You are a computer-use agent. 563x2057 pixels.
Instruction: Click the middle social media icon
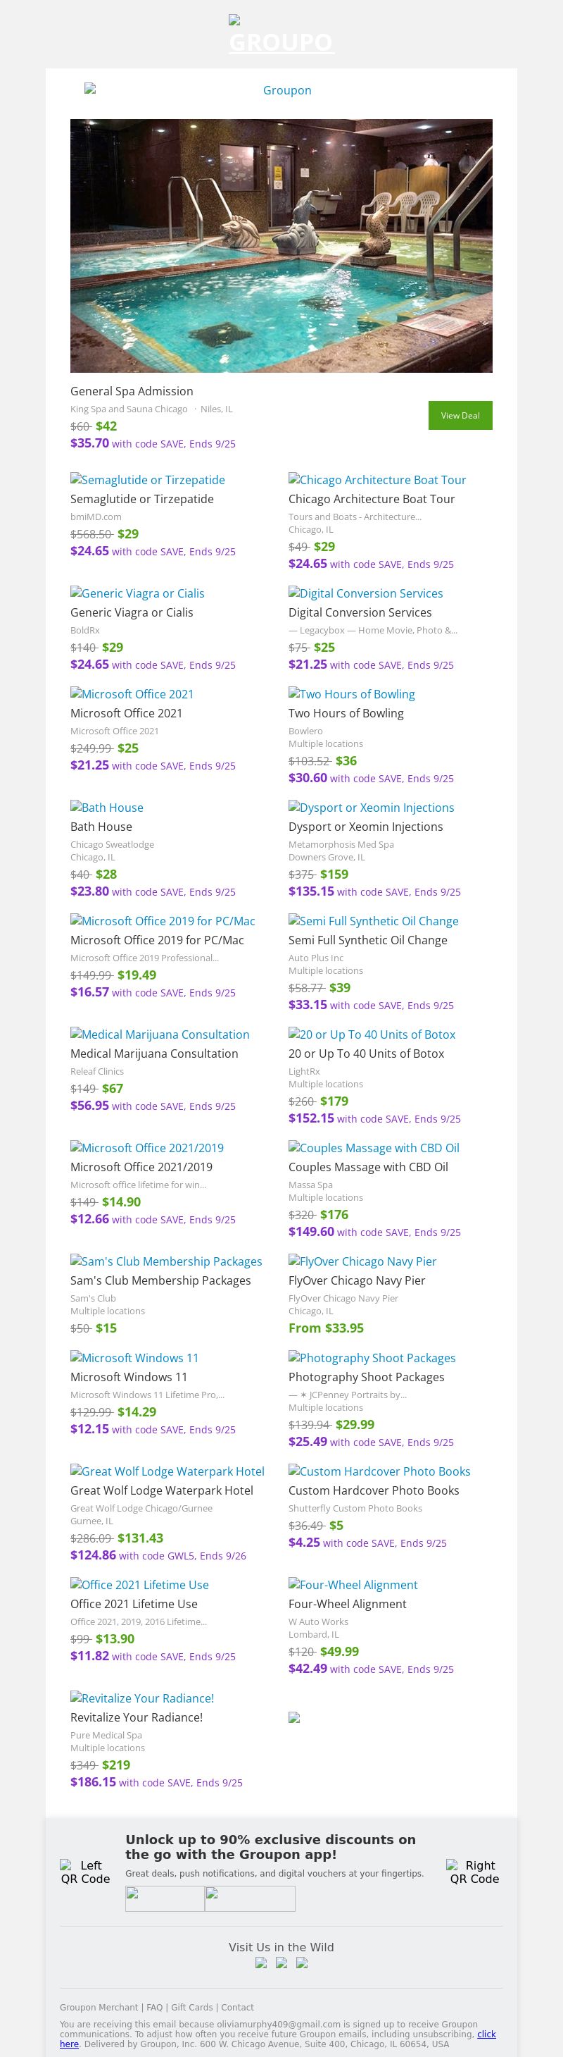point(281,1963)
